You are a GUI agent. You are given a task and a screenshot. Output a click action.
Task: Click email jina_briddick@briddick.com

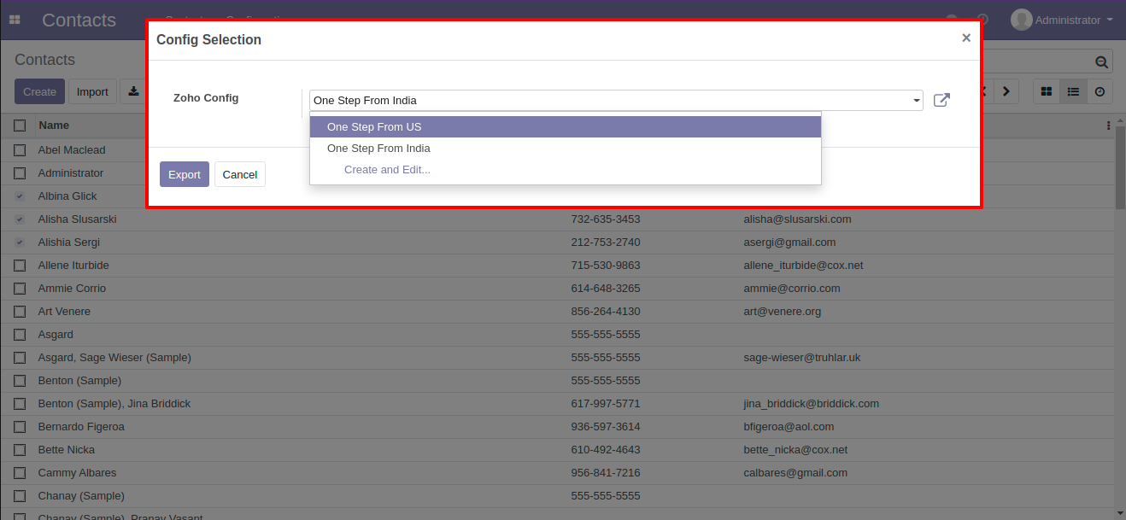(811, 404)
